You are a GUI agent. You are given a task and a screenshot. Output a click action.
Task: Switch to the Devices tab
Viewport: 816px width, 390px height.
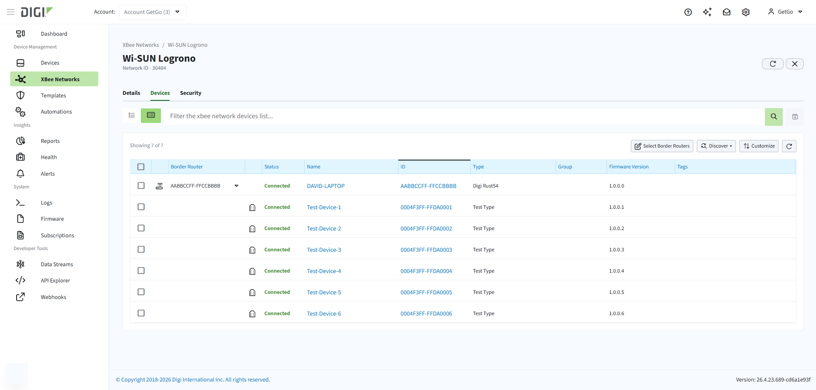pos(160,93)
